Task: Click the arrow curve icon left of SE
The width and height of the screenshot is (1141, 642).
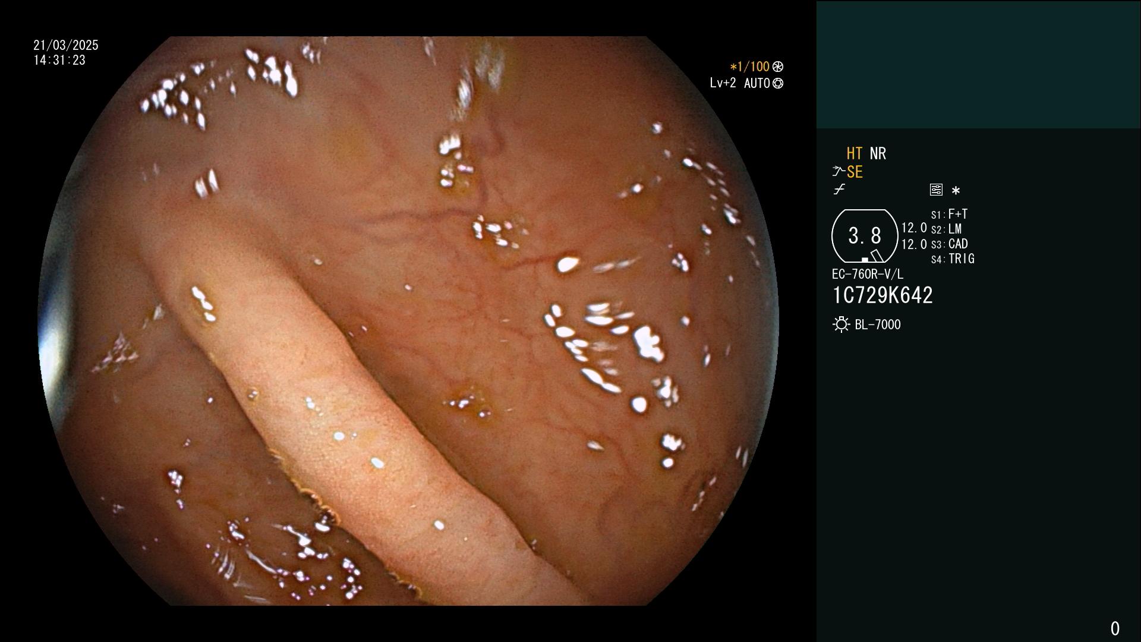Action: point(839,172)
